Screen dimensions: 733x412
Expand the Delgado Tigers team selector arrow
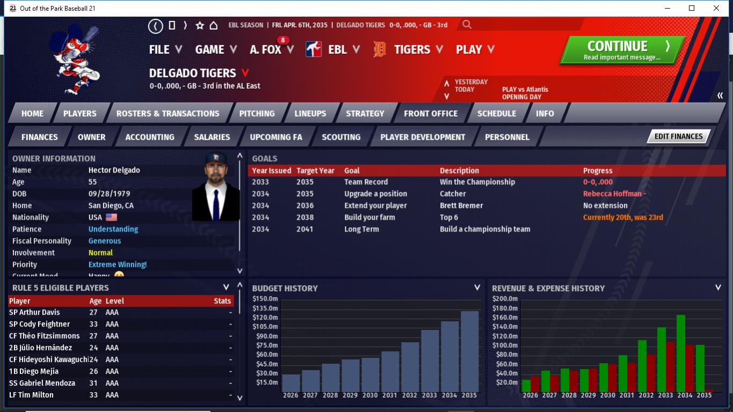click(245, 73)
